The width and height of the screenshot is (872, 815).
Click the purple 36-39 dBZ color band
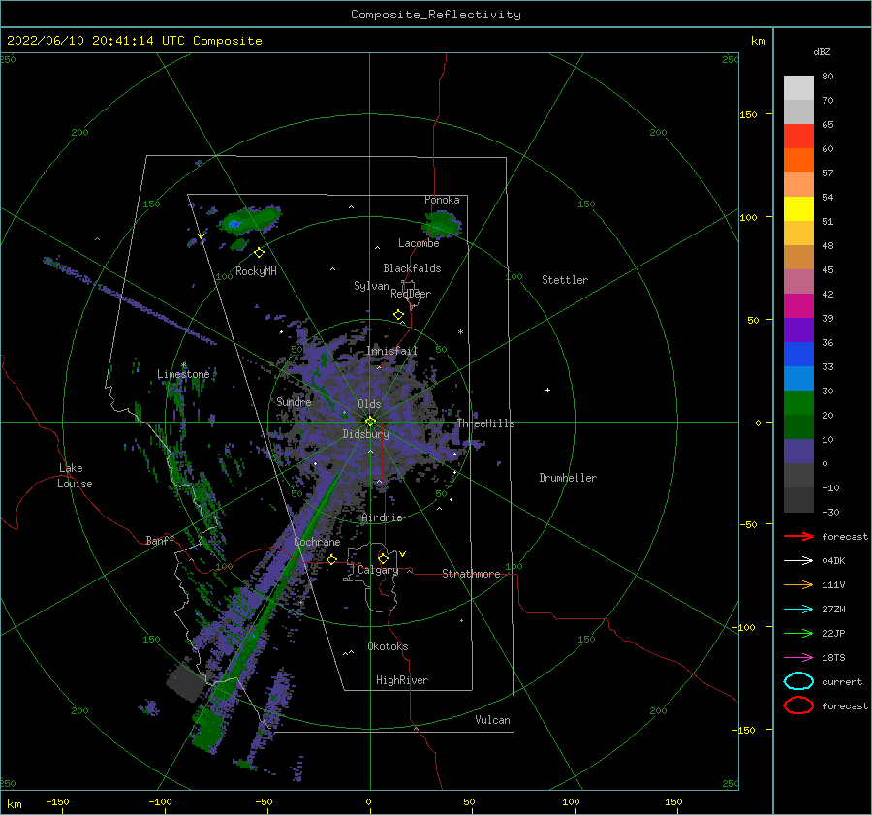pos(798,329)
